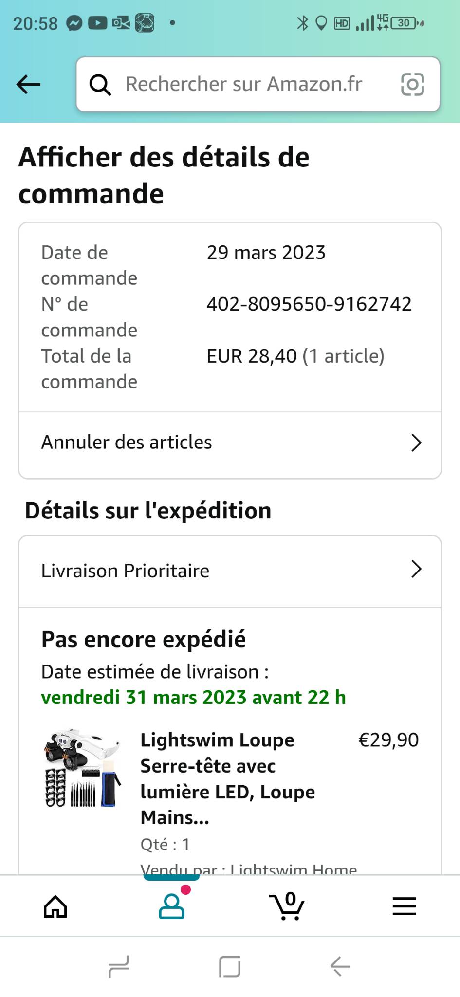The image size is (460, 997).
Task: Open Lightswim Loupe product title link
Action: pos(228,778)
